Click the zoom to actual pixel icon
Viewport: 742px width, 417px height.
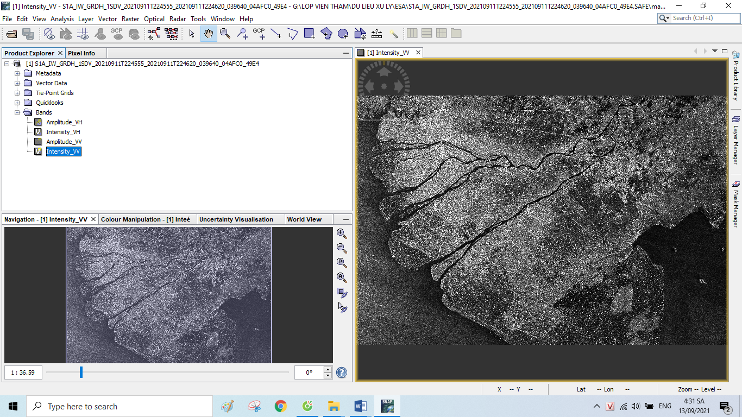342,263
